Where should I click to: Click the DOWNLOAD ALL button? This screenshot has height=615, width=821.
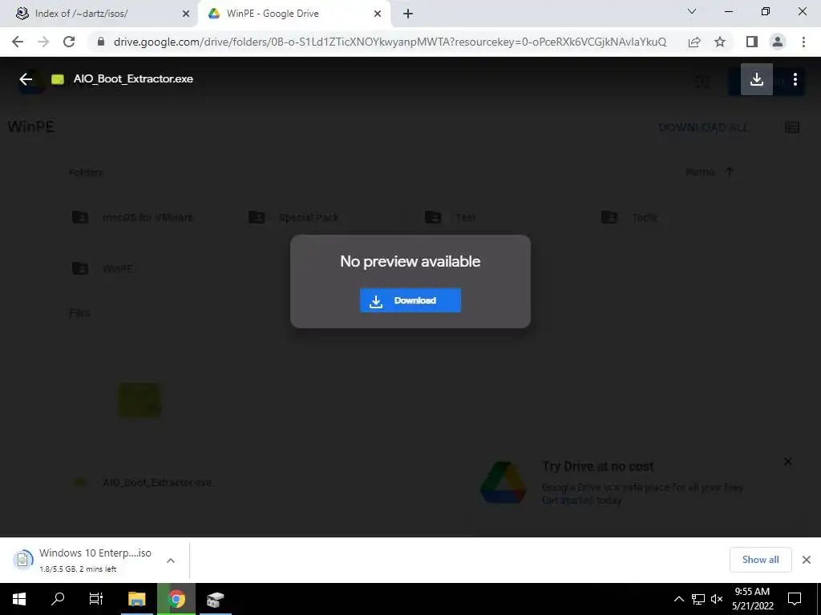coord(704,127)
